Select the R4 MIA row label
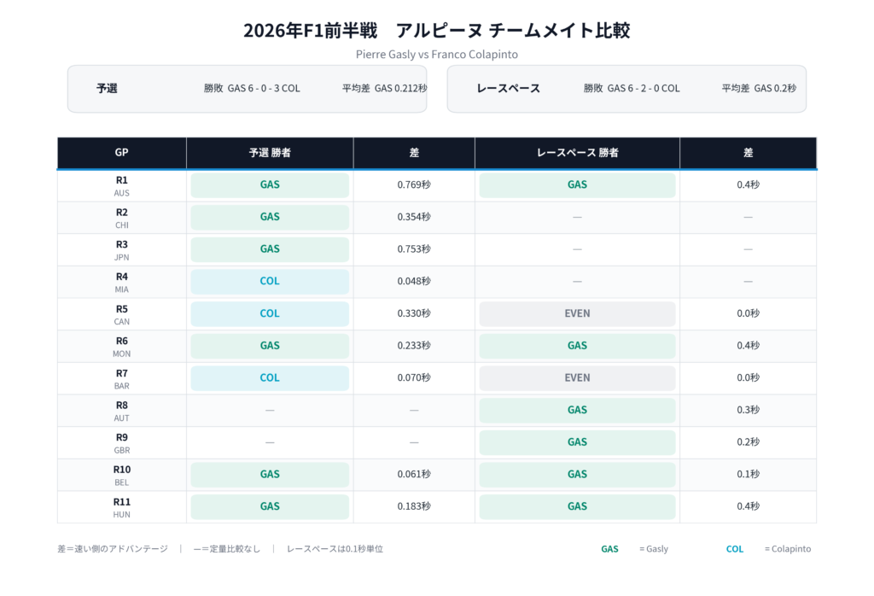 pos(121,283)
